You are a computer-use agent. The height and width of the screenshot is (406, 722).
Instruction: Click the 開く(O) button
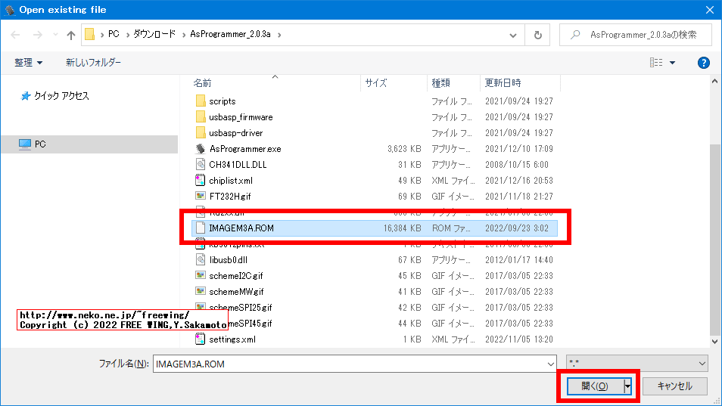pyautogui.click(x=595, y=386)
